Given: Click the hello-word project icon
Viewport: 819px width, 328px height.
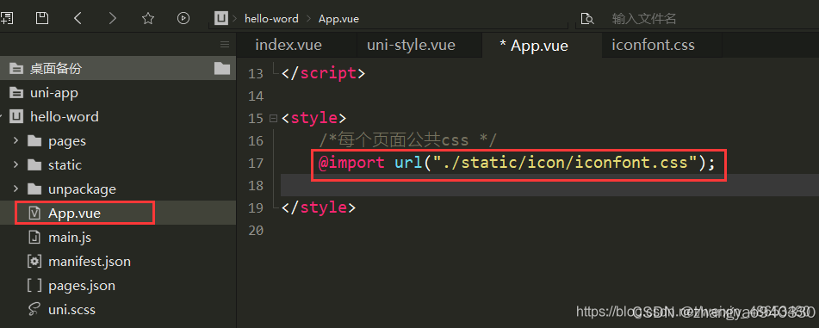Looking at the screenshot, I should coord(16,116).
